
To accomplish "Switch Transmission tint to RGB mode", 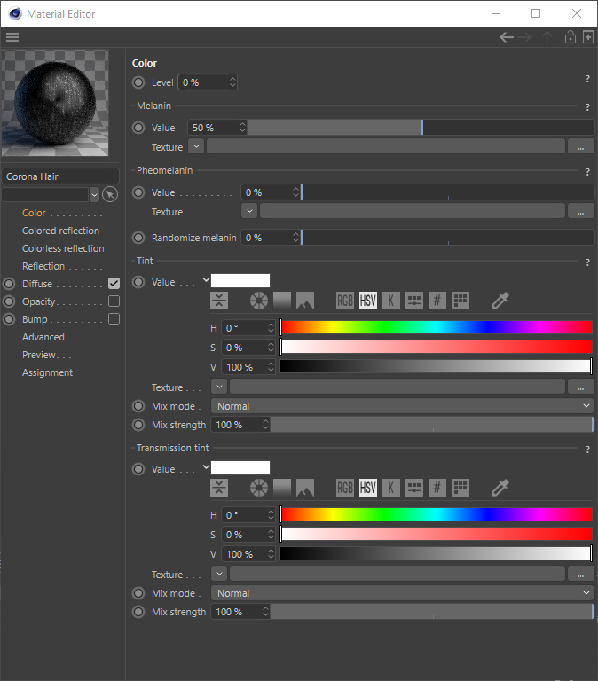I will (345, 488).
